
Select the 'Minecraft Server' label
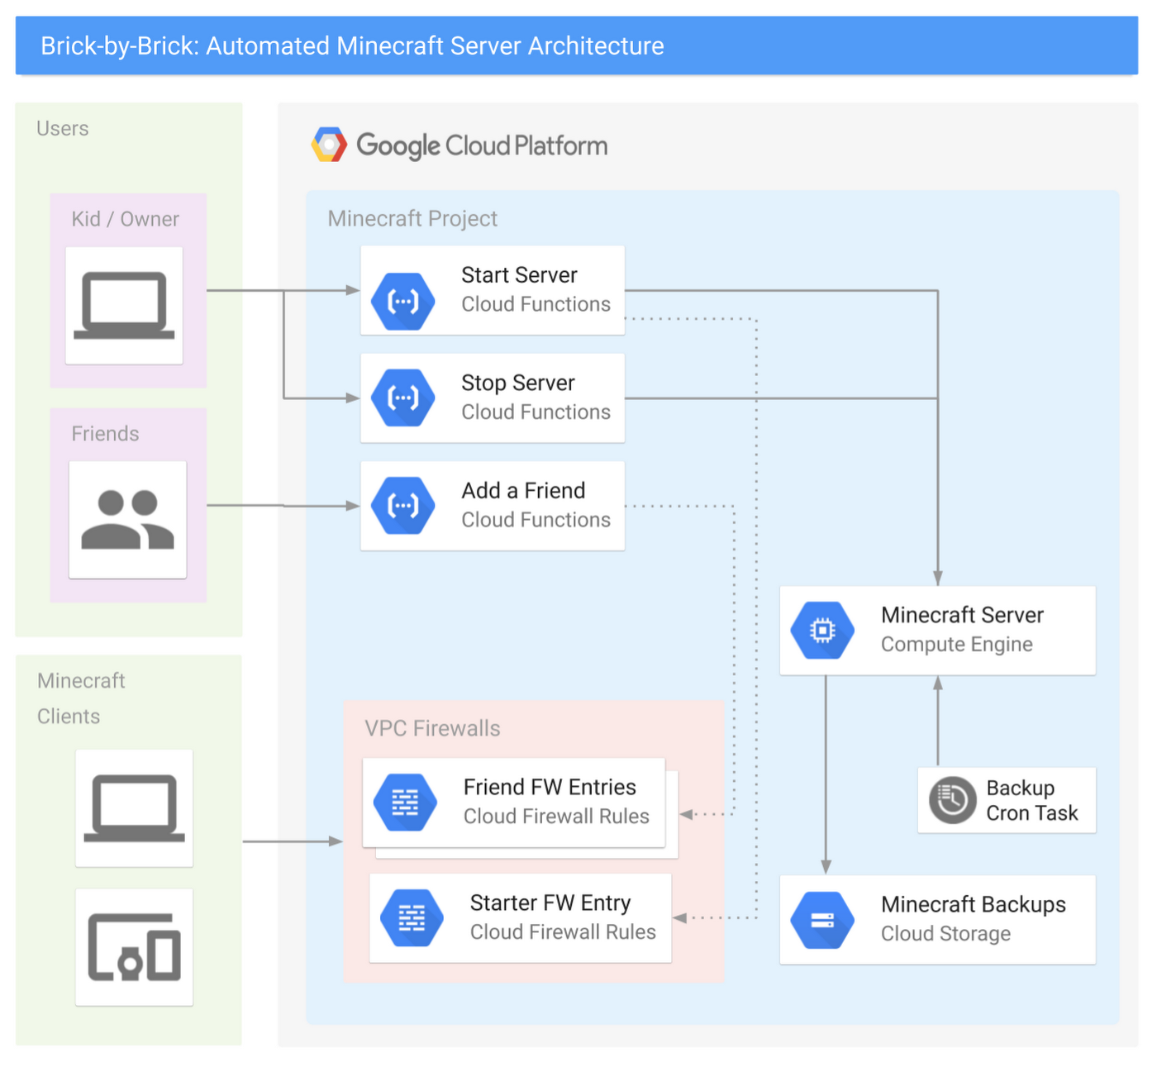pyautogui.click(x=962, y=615)
